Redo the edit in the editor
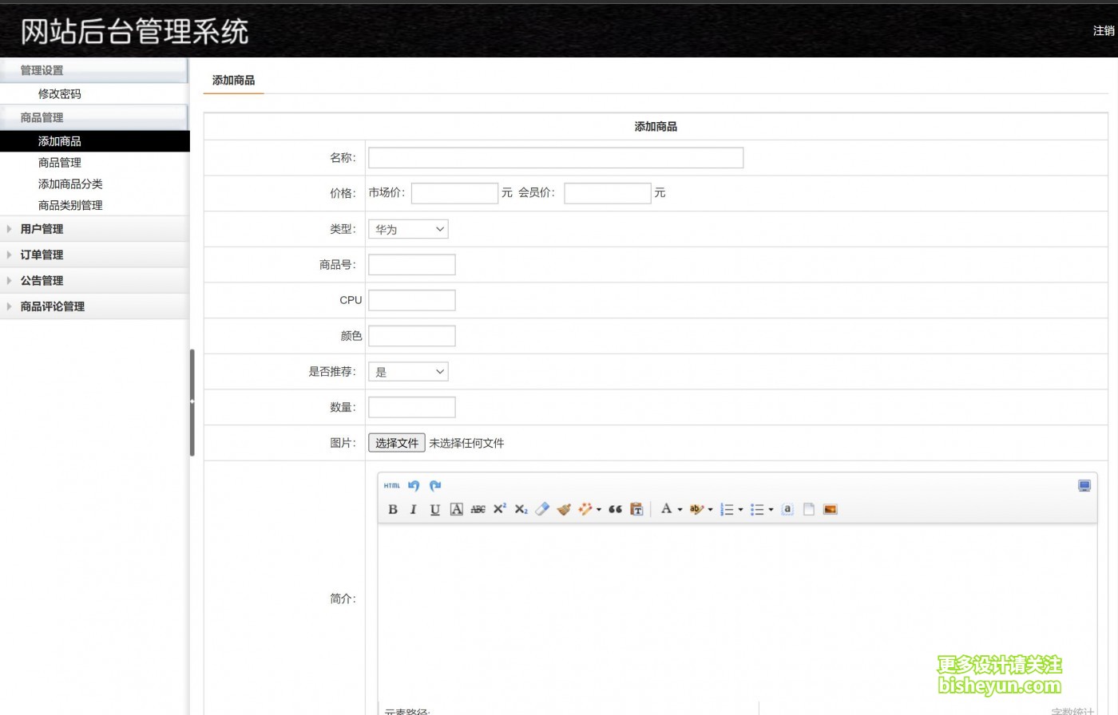 tap(435, 486)
